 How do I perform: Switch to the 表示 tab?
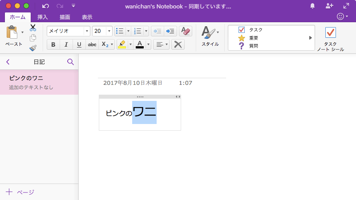point(87,17)
